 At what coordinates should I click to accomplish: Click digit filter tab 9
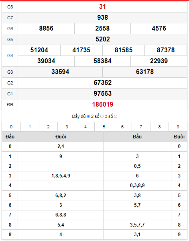coord(178,127)
